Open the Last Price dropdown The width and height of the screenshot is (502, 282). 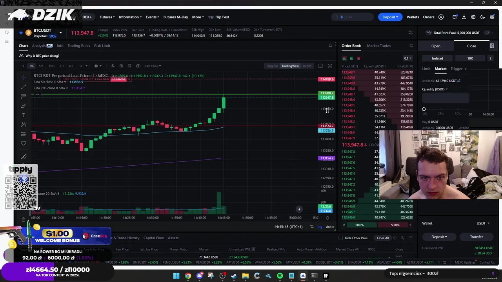point(153,66)
